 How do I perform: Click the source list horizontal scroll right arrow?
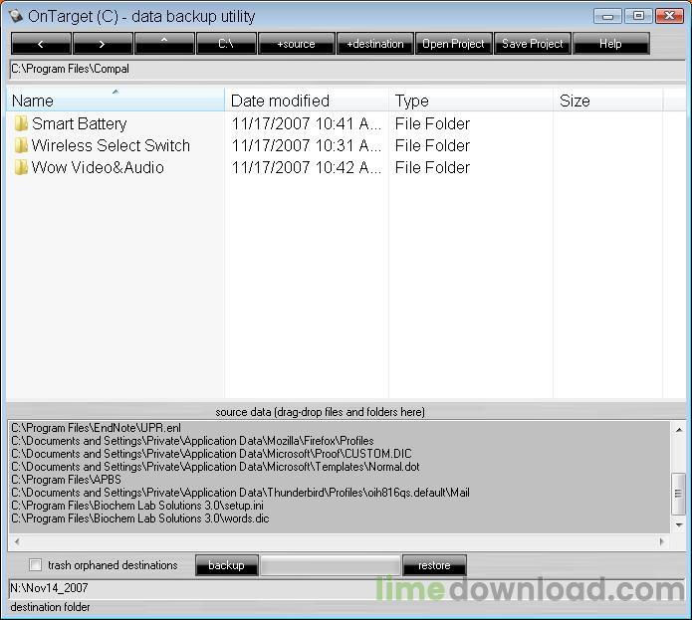[661, 541]
